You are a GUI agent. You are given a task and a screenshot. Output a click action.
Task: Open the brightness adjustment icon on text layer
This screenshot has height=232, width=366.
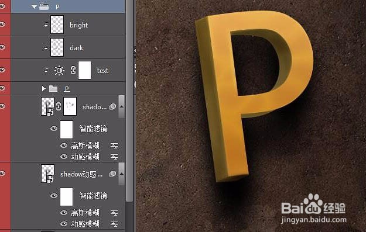(59, 70)
